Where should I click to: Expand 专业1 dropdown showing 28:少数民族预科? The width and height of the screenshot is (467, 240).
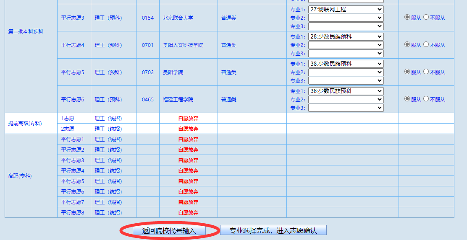tap(346, 37)
